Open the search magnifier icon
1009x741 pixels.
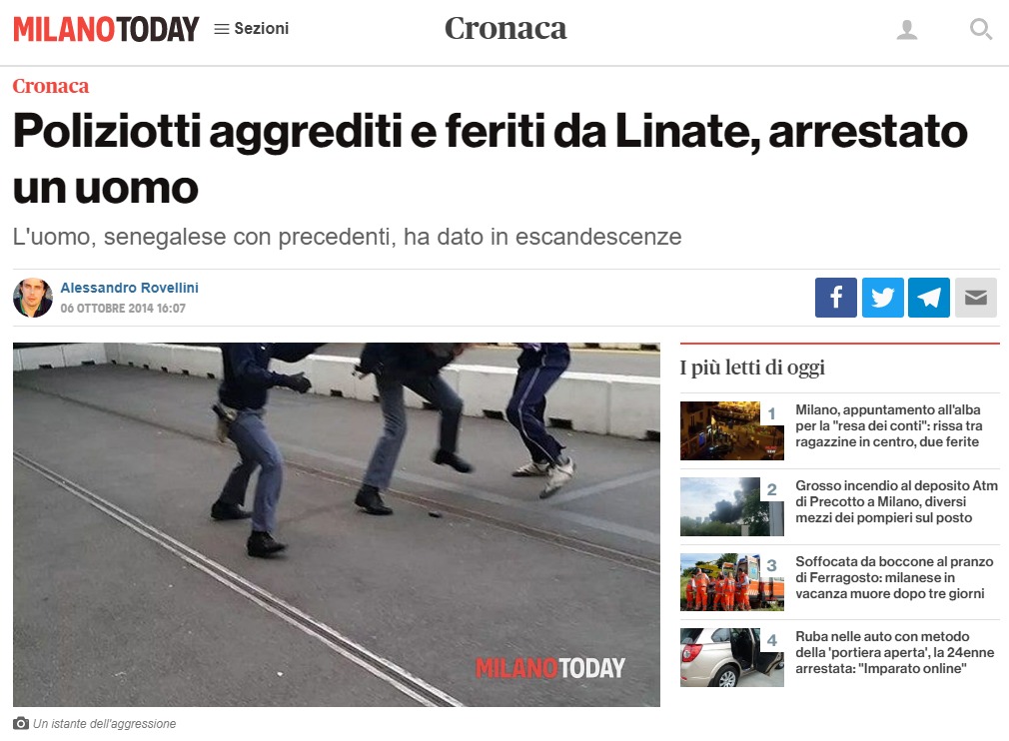pos(981,29)
